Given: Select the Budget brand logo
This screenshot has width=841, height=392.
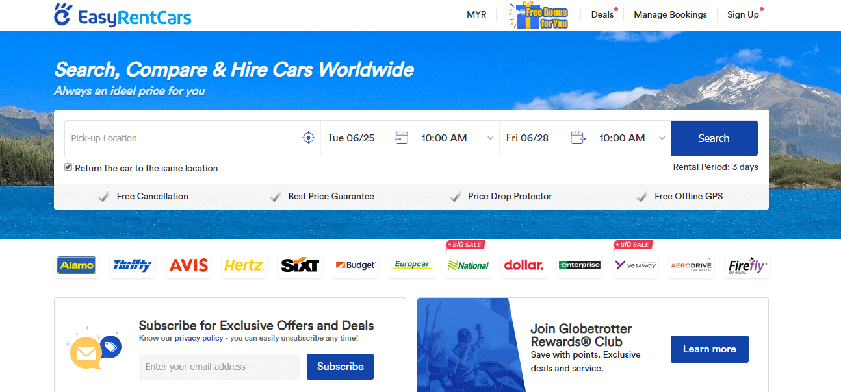Looking at the screenshot, I should coord(356,265).
